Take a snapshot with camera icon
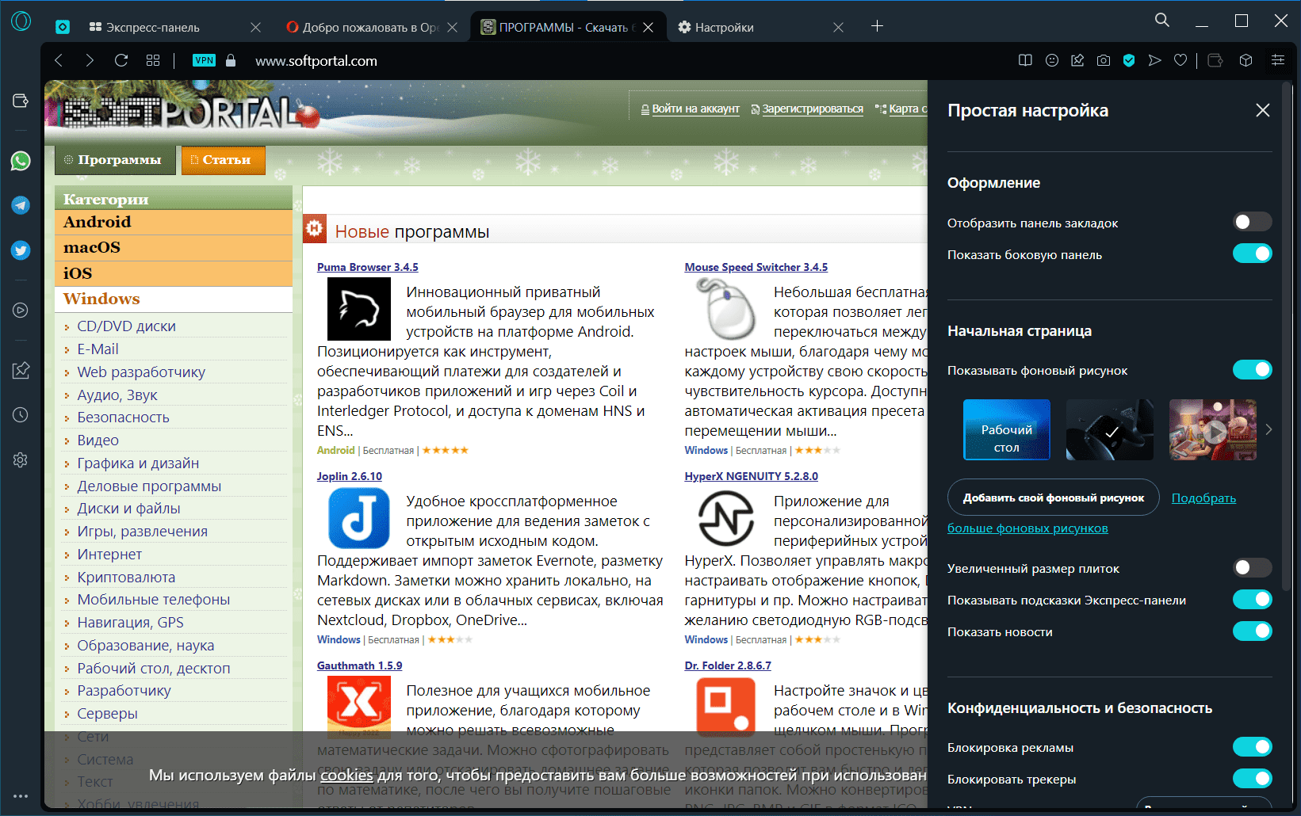 [1104, 60]
